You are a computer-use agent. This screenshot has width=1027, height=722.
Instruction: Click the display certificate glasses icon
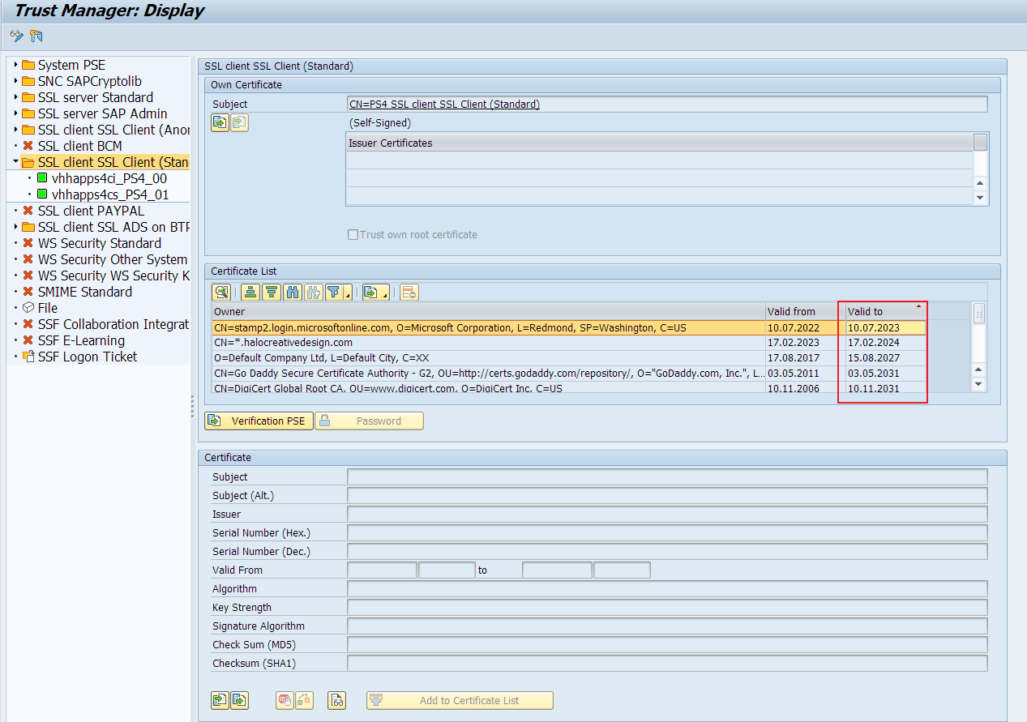(x=336, y=701)
